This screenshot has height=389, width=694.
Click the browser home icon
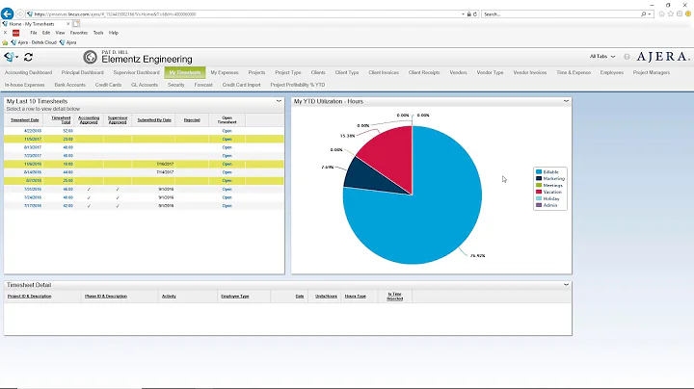tap(661, 14)
